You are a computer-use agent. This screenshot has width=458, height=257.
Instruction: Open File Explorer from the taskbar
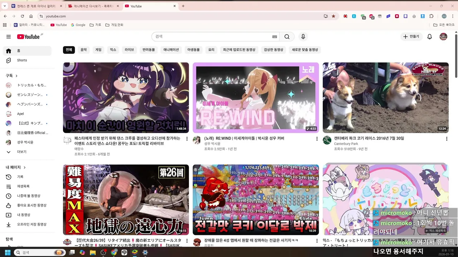click(x=93, y=252)
